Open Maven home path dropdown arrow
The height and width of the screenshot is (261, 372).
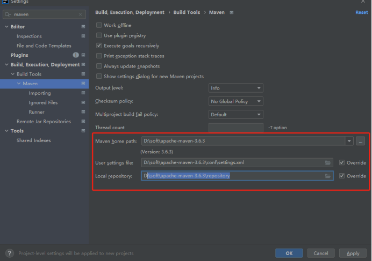349,141
